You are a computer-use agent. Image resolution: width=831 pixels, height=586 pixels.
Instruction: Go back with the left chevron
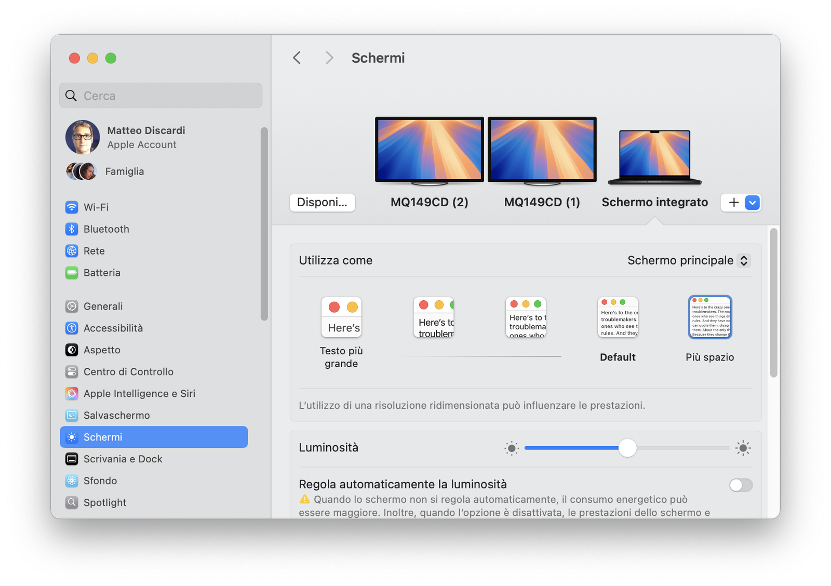pos(297,58)
